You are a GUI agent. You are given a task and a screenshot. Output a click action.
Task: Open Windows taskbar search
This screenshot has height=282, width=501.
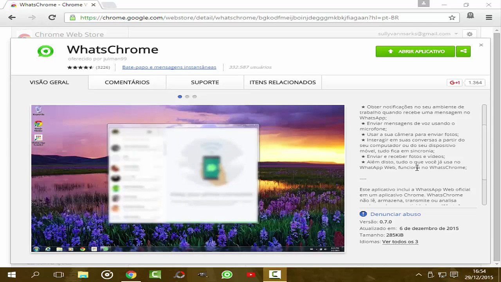(35, 275)
